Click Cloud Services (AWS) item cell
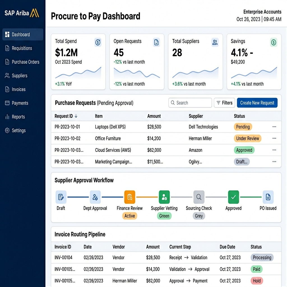287x287 pixels. click(113, 150)
